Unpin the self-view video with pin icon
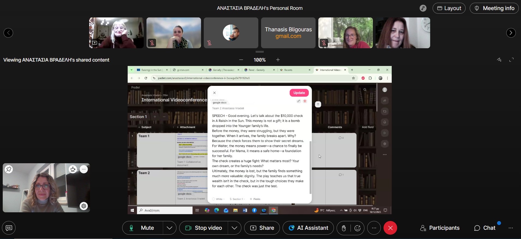The image size is (521, 239). (9, 169)
